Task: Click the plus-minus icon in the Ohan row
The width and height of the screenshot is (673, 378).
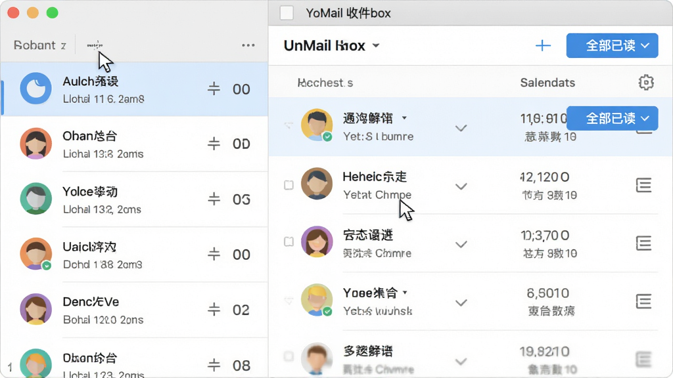Action: point(214,144)
